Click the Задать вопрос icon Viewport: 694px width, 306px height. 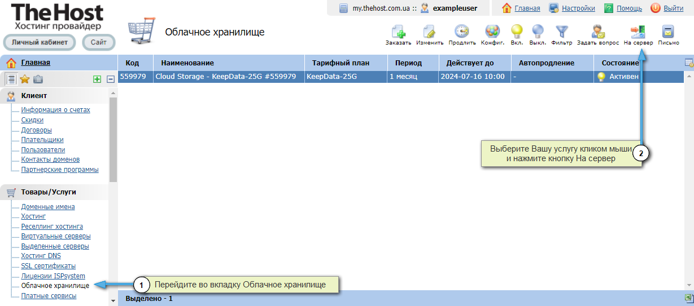coord(597,32)
